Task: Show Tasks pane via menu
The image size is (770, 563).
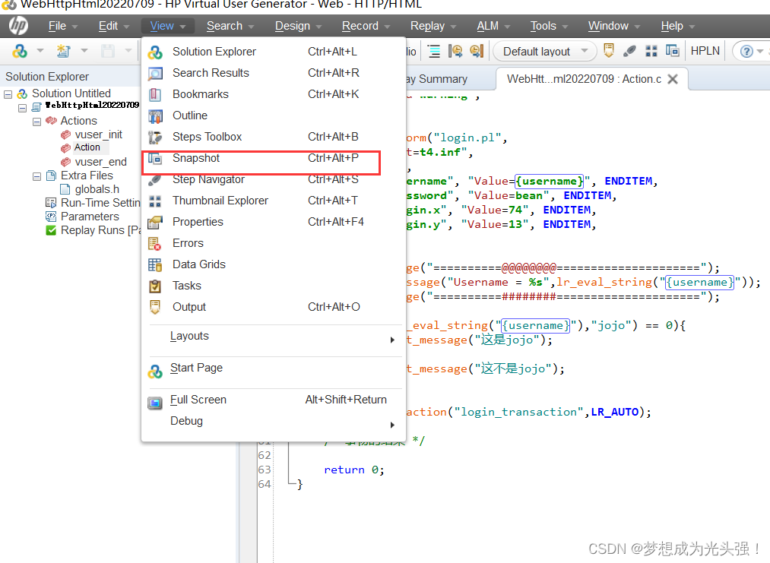Action: 273,286
